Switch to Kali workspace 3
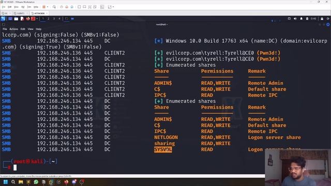 click(x=54, y=19)
